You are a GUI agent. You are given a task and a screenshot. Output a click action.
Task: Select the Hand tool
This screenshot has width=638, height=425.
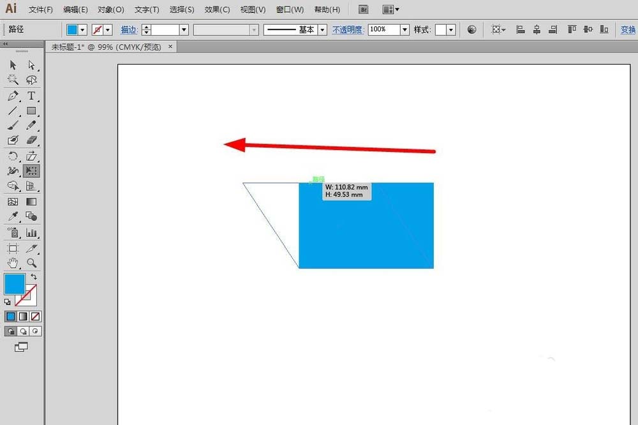click(13, 263)
